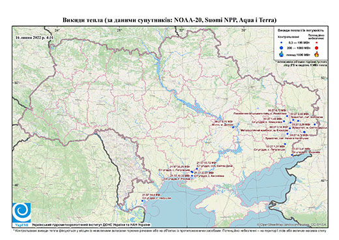The height and width of the screenshot is (240, 339).
Task: Select the marker above the 00:27 1,31 МВт label
Action: [285, 144]
